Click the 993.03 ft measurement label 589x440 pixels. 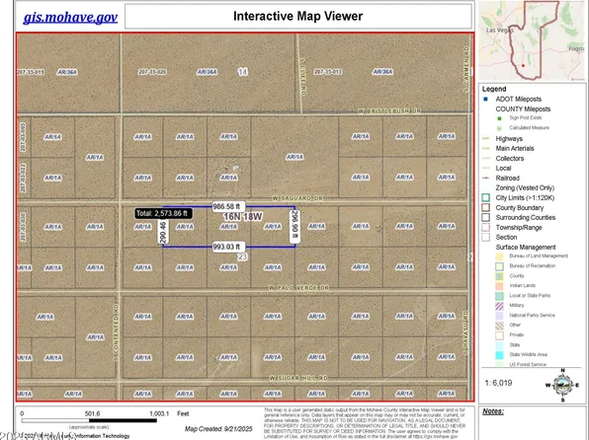click(228, 247)
